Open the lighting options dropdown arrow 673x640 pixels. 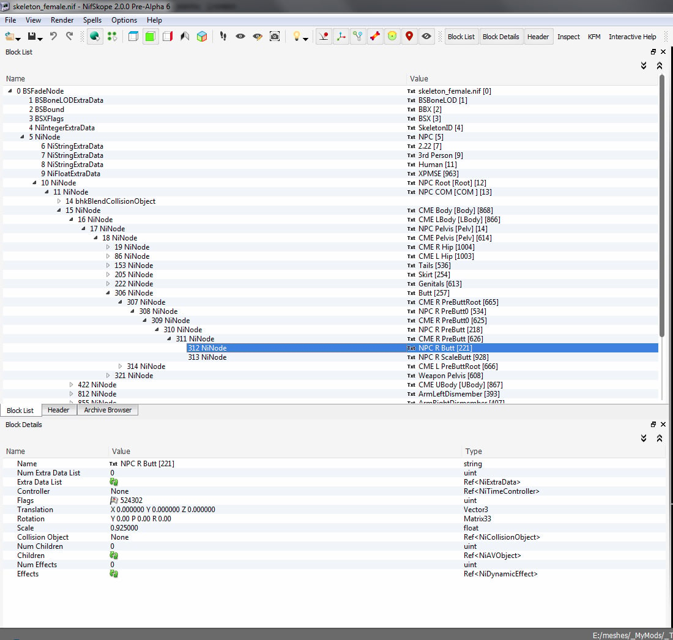305,39
